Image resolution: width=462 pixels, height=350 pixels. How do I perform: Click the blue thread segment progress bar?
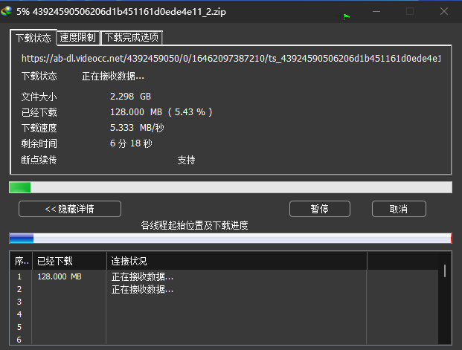[x=230, y=239]
